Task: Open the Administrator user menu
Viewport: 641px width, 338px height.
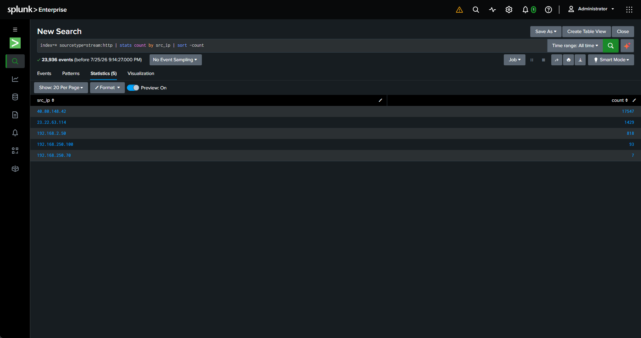Action: pyautogui.click(x=591, y=9)
